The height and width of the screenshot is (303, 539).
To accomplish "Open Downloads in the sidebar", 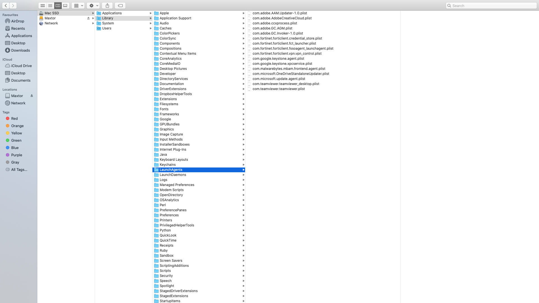I will (x=20, y=50).
